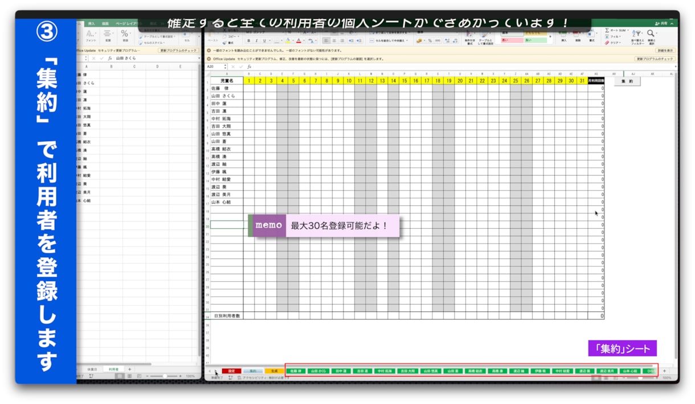The height and width of the screenshot is (404, 695).
Task: Open the 伊藤 颯 sheet tab
Action: click(540, 371)
